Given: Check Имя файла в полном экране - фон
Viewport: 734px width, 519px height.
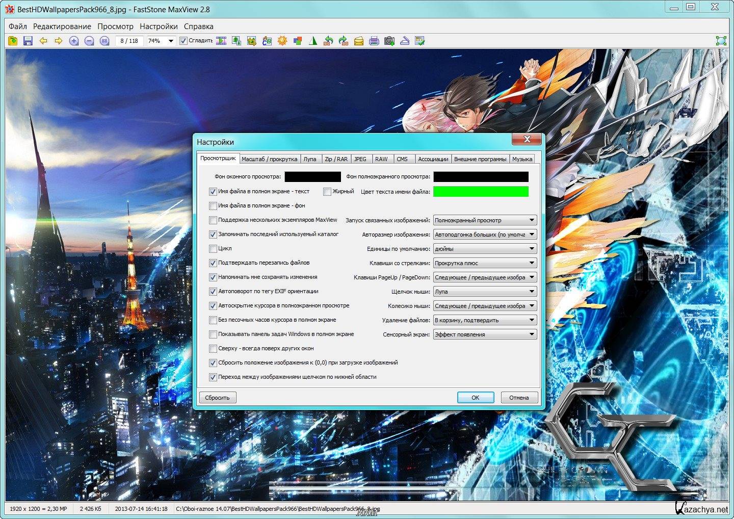Looking at the screenshot, I should click(213, 206).
